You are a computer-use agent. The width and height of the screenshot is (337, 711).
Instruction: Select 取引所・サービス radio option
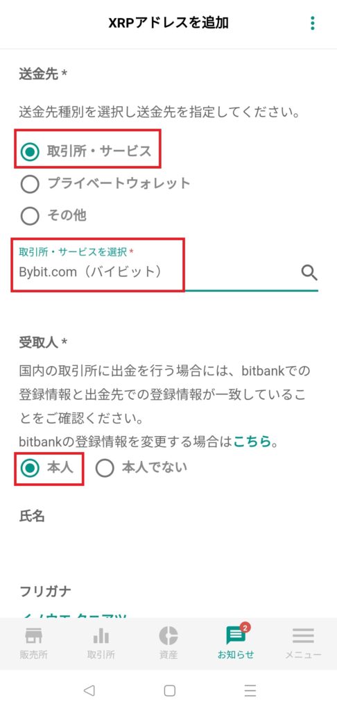[x=87, y=151]
